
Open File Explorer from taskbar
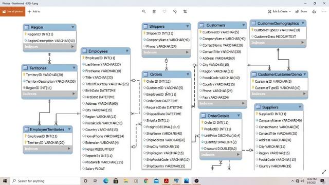pos(125,181)
